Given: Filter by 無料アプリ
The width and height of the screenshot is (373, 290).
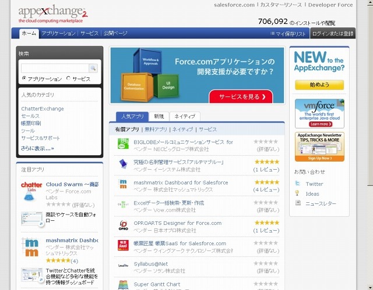Looking at the screenshot, I should tap(156, 130).
